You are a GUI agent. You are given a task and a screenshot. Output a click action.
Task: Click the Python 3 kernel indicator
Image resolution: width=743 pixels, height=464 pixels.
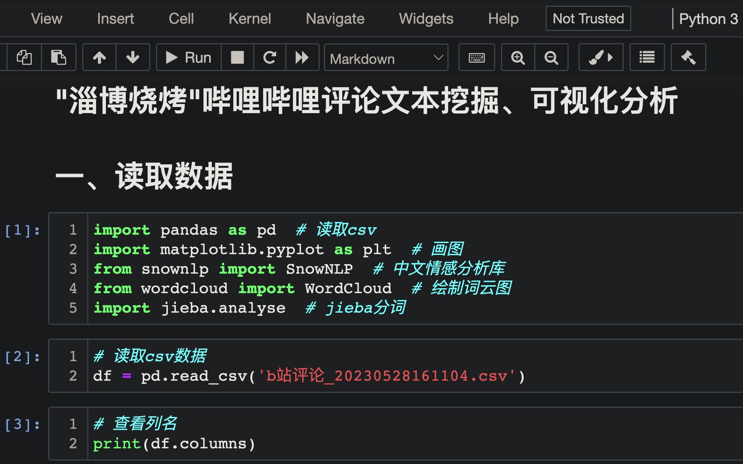click(x=709, y=18)
